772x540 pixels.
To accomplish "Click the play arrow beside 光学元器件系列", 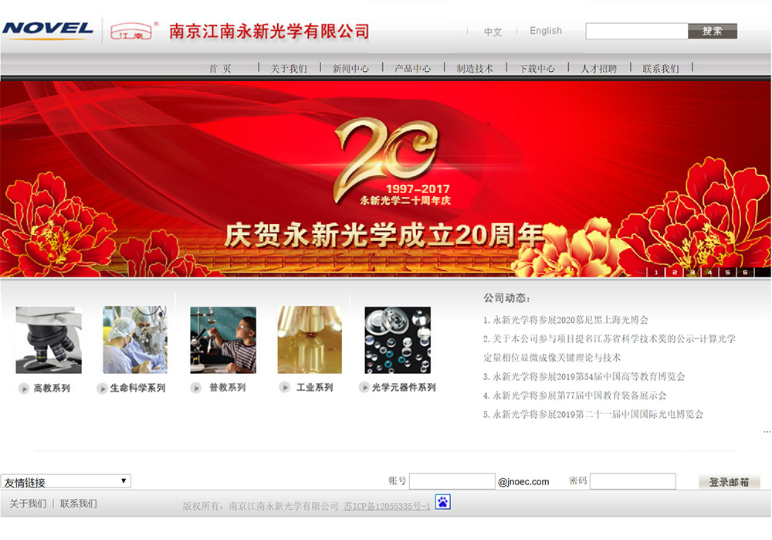I will (364, 387).
